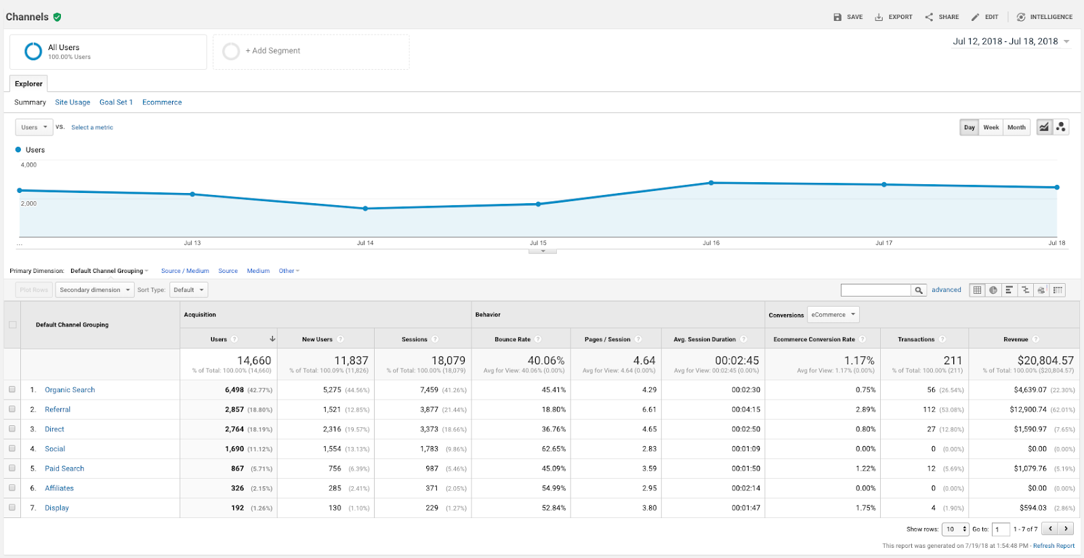
Task: Open the Secondary dimension dropdown
Action: pyautogui.click(x=94, y=290)
